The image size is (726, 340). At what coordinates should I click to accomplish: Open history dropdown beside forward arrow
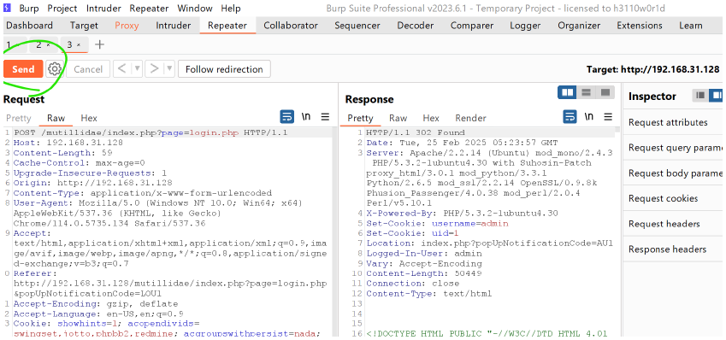[169, 69]
